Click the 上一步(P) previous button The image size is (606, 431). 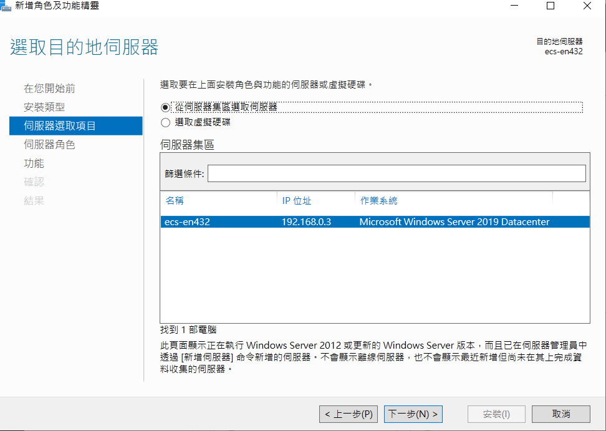pos(349,414)
